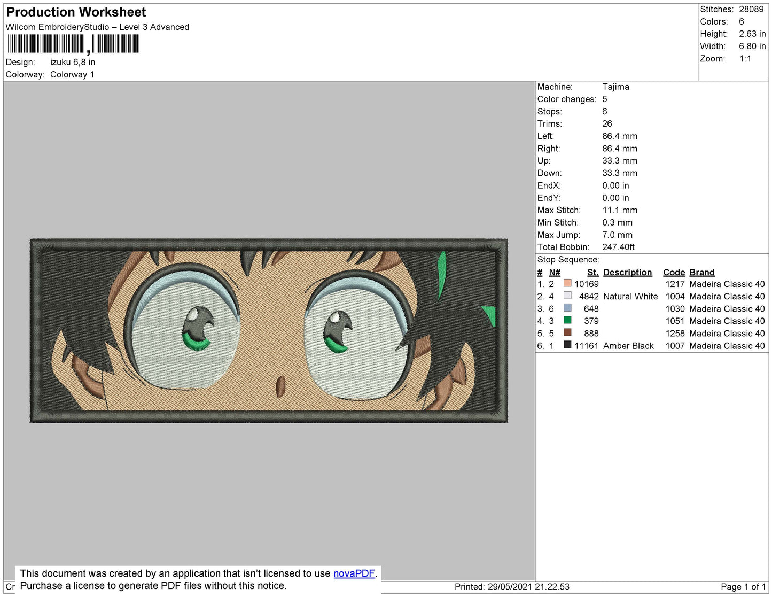Click the Trims value '26'
Viewport: 772px width, 597px height.
pos(607,123)
